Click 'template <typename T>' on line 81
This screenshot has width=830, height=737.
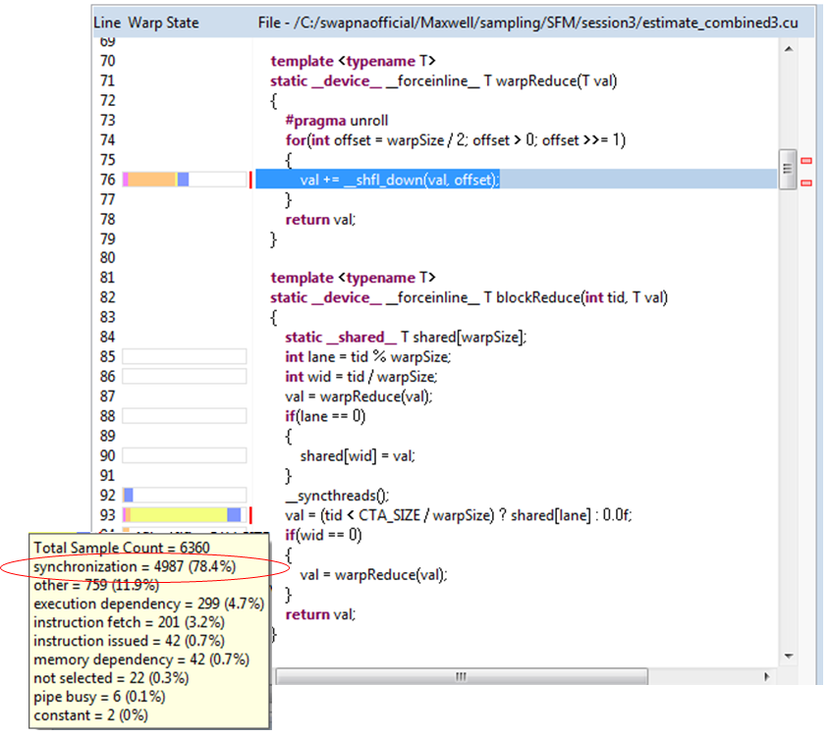353,278
